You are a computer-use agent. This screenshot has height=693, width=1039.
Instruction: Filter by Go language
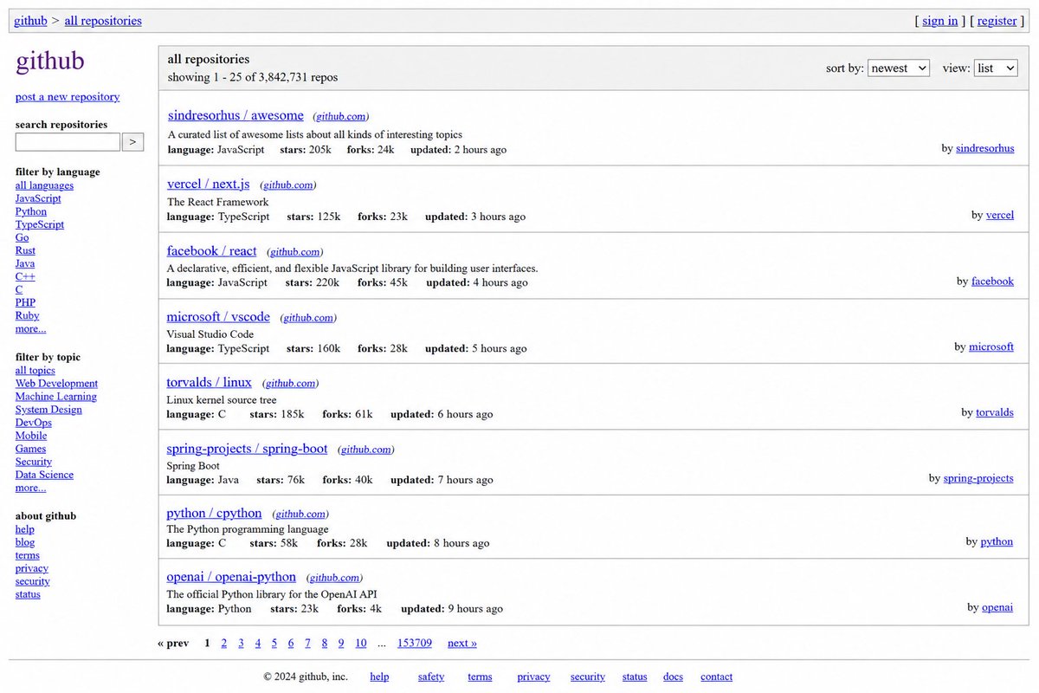[x=22, y=237]
